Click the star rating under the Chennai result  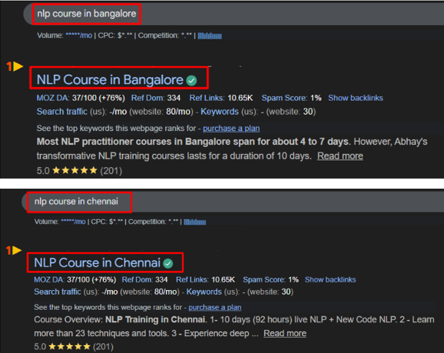pos(78,346)
